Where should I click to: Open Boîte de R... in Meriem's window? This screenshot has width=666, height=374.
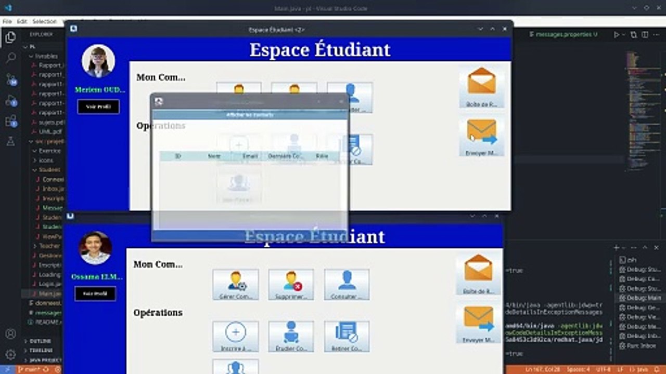click(x=481, y=86)
